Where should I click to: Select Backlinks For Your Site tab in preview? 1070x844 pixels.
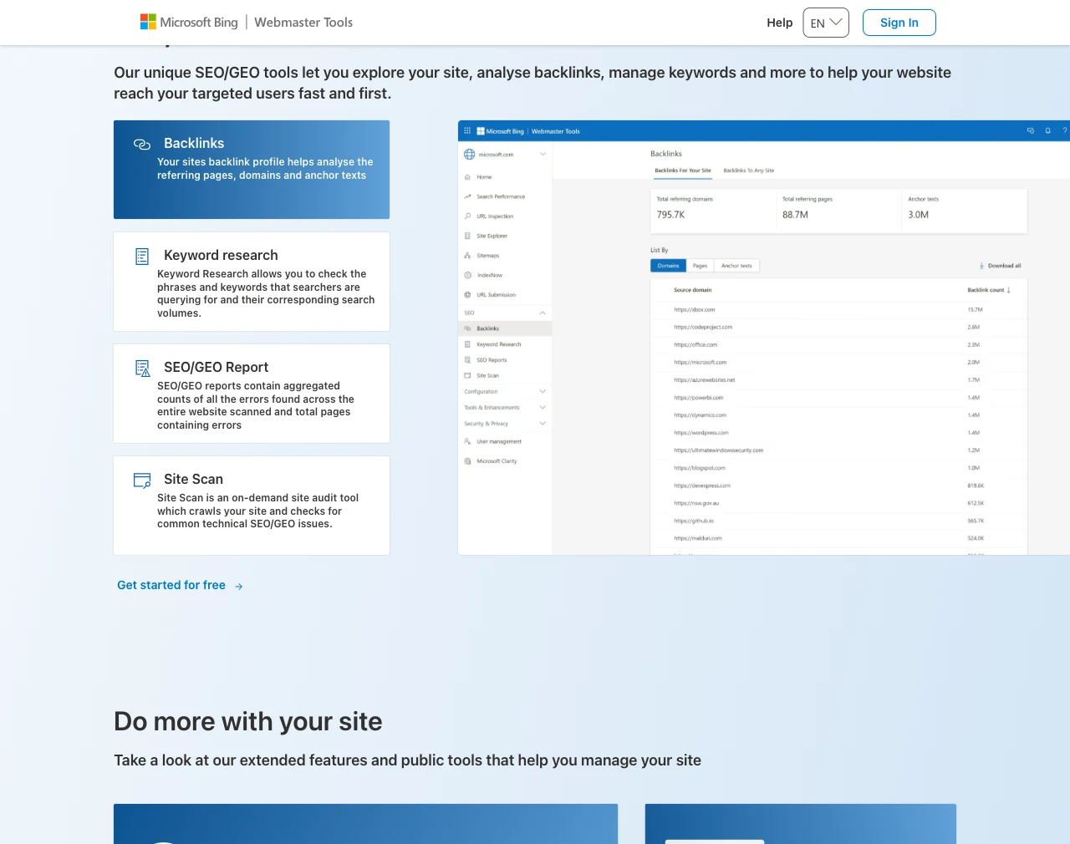pyautogui.click(x=683, y=170)
